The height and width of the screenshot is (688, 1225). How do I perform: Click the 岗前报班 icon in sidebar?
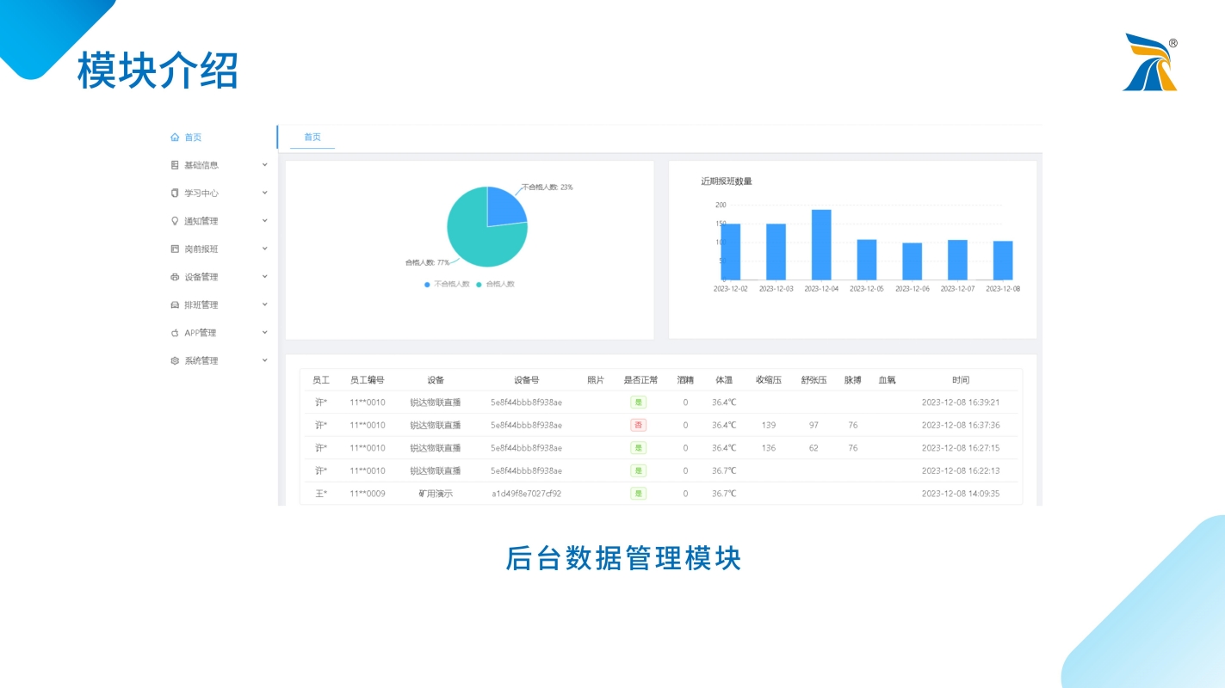[175, 249]
